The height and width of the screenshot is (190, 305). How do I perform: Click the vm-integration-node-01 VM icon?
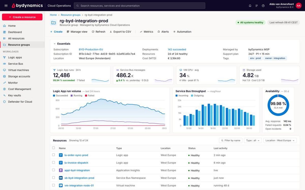point(61,185)
